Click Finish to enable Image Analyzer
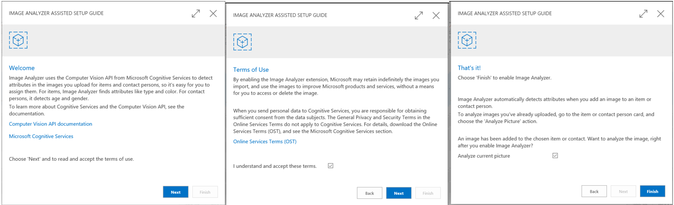674x205 pixels. click(x=652, y=191)
